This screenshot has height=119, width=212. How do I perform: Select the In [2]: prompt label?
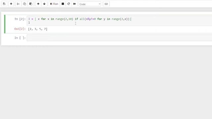pos(20,19)
